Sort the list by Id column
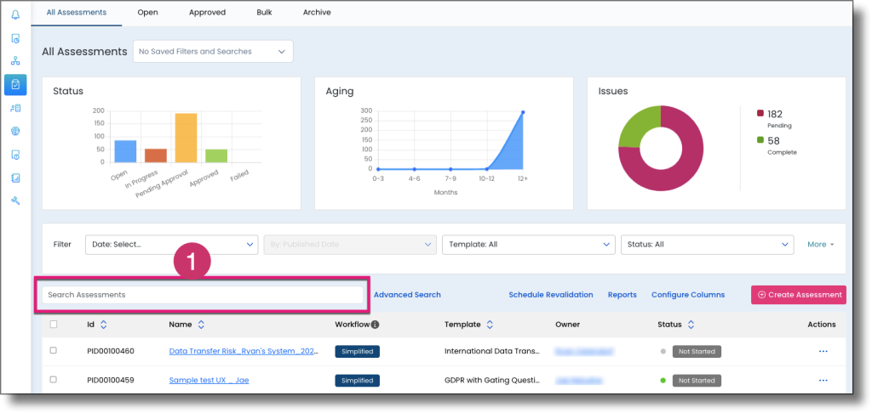This screenshot has width=872, height=413. tap(103, 325)
